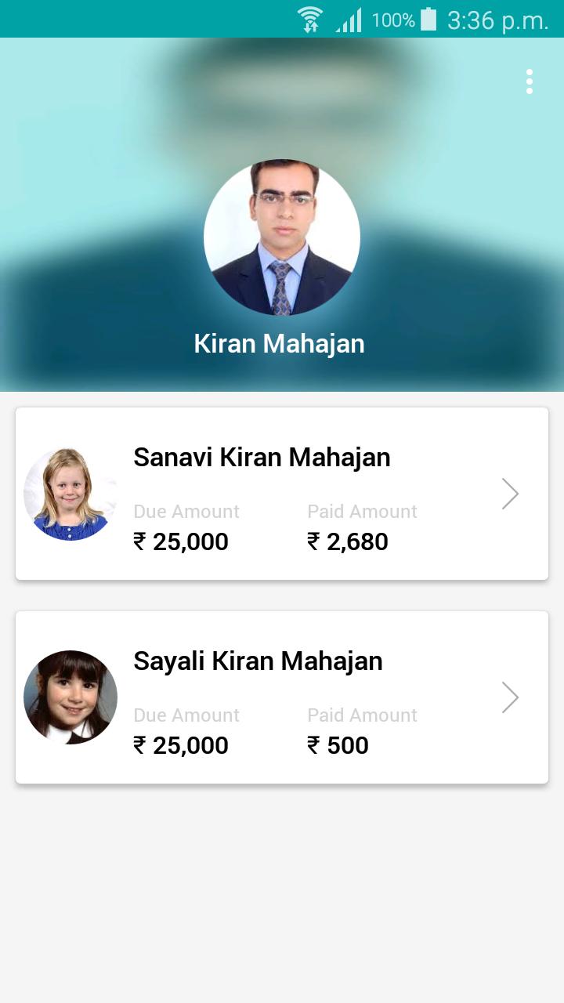Open Sanavi Kiran Mahajan's avatar photo

(x=70, y=494)
